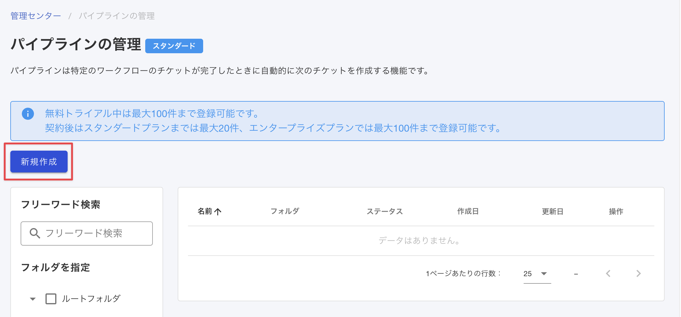Click the 操作 column header
This screenshot has height=317, width=681.
point(616,211)
